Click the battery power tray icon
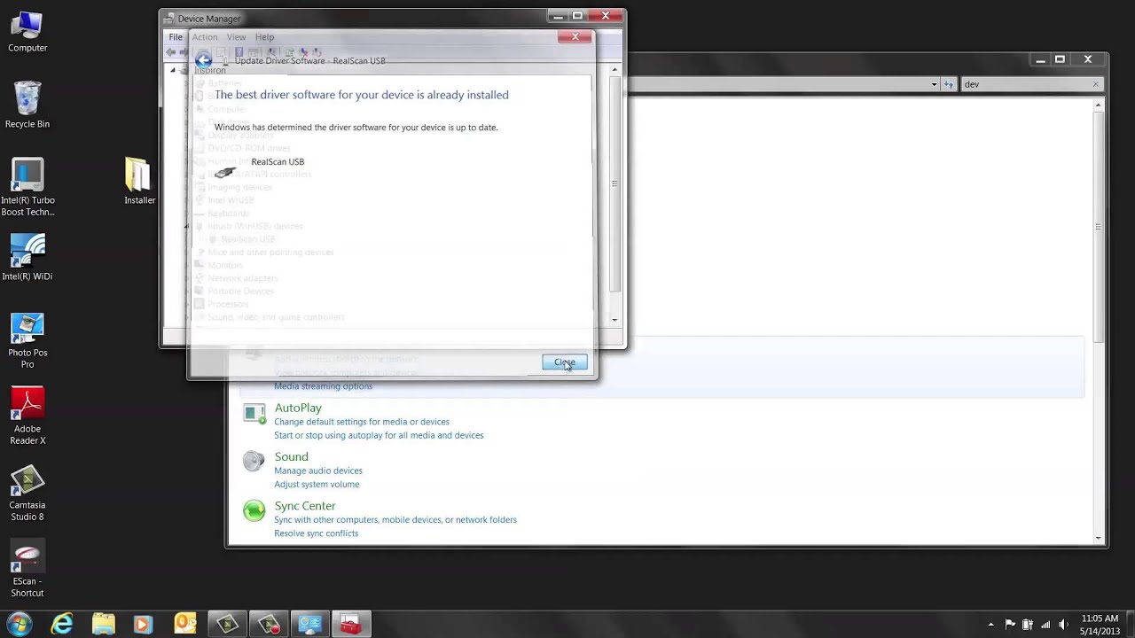The height and width of the screenshot is (638, 1135). [x=1028, y=625]
